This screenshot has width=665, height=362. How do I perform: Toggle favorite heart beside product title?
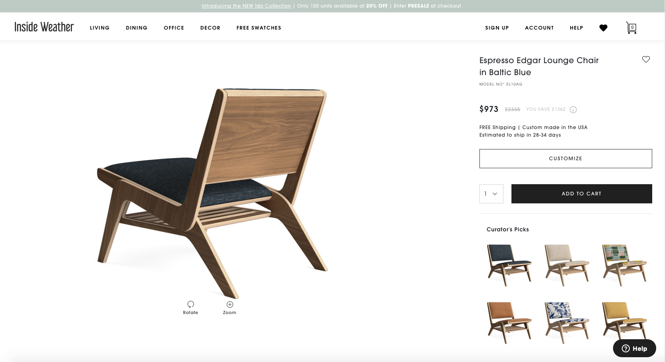pyautogui.click(x=646, y=59)
